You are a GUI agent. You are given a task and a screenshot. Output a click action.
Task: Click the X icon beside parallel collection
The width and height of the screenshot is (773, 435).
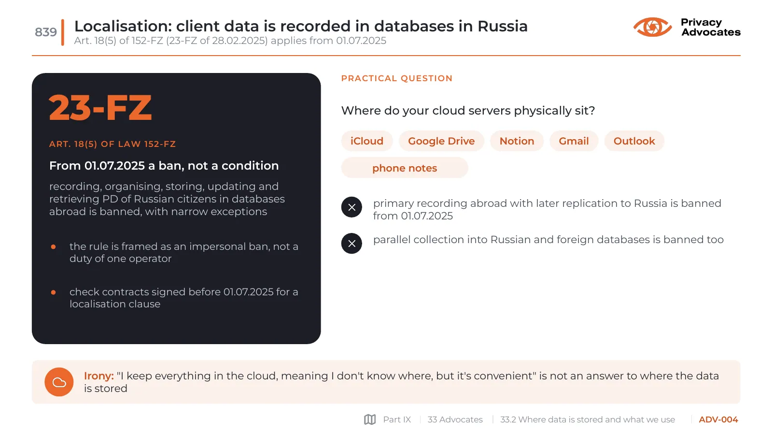(351, 244)
